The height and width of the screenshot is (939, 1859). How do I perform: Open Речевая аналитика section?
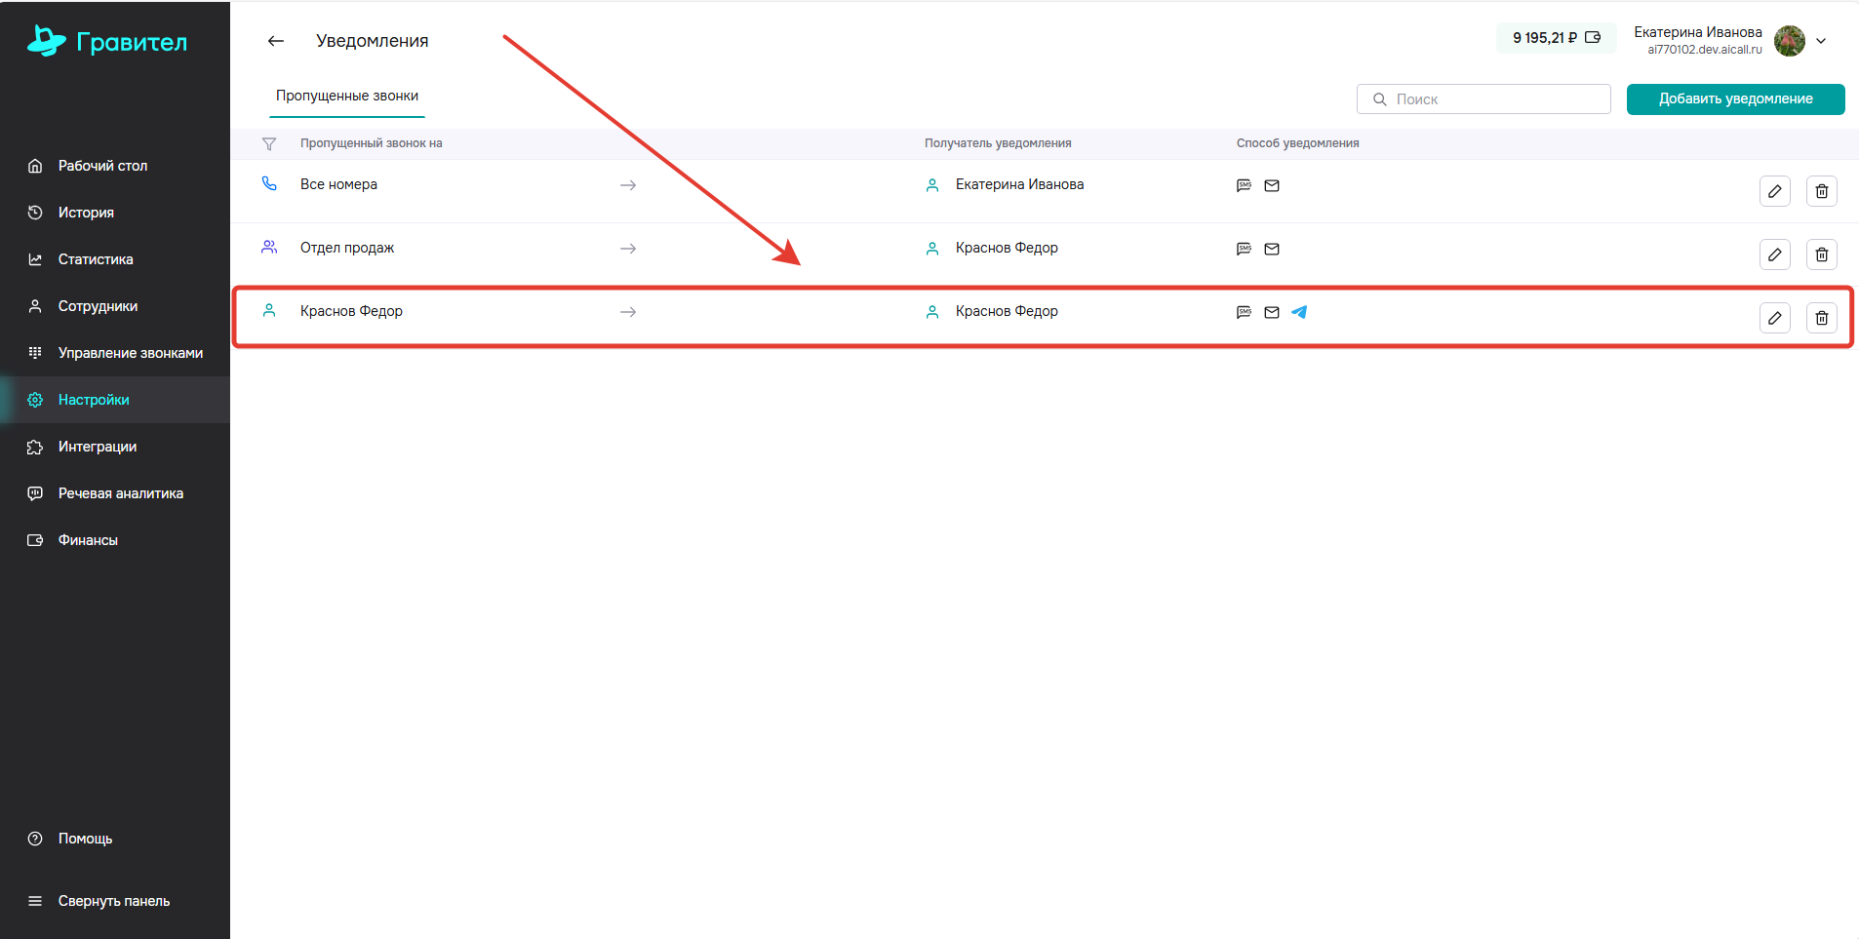[x=120, y=493]
